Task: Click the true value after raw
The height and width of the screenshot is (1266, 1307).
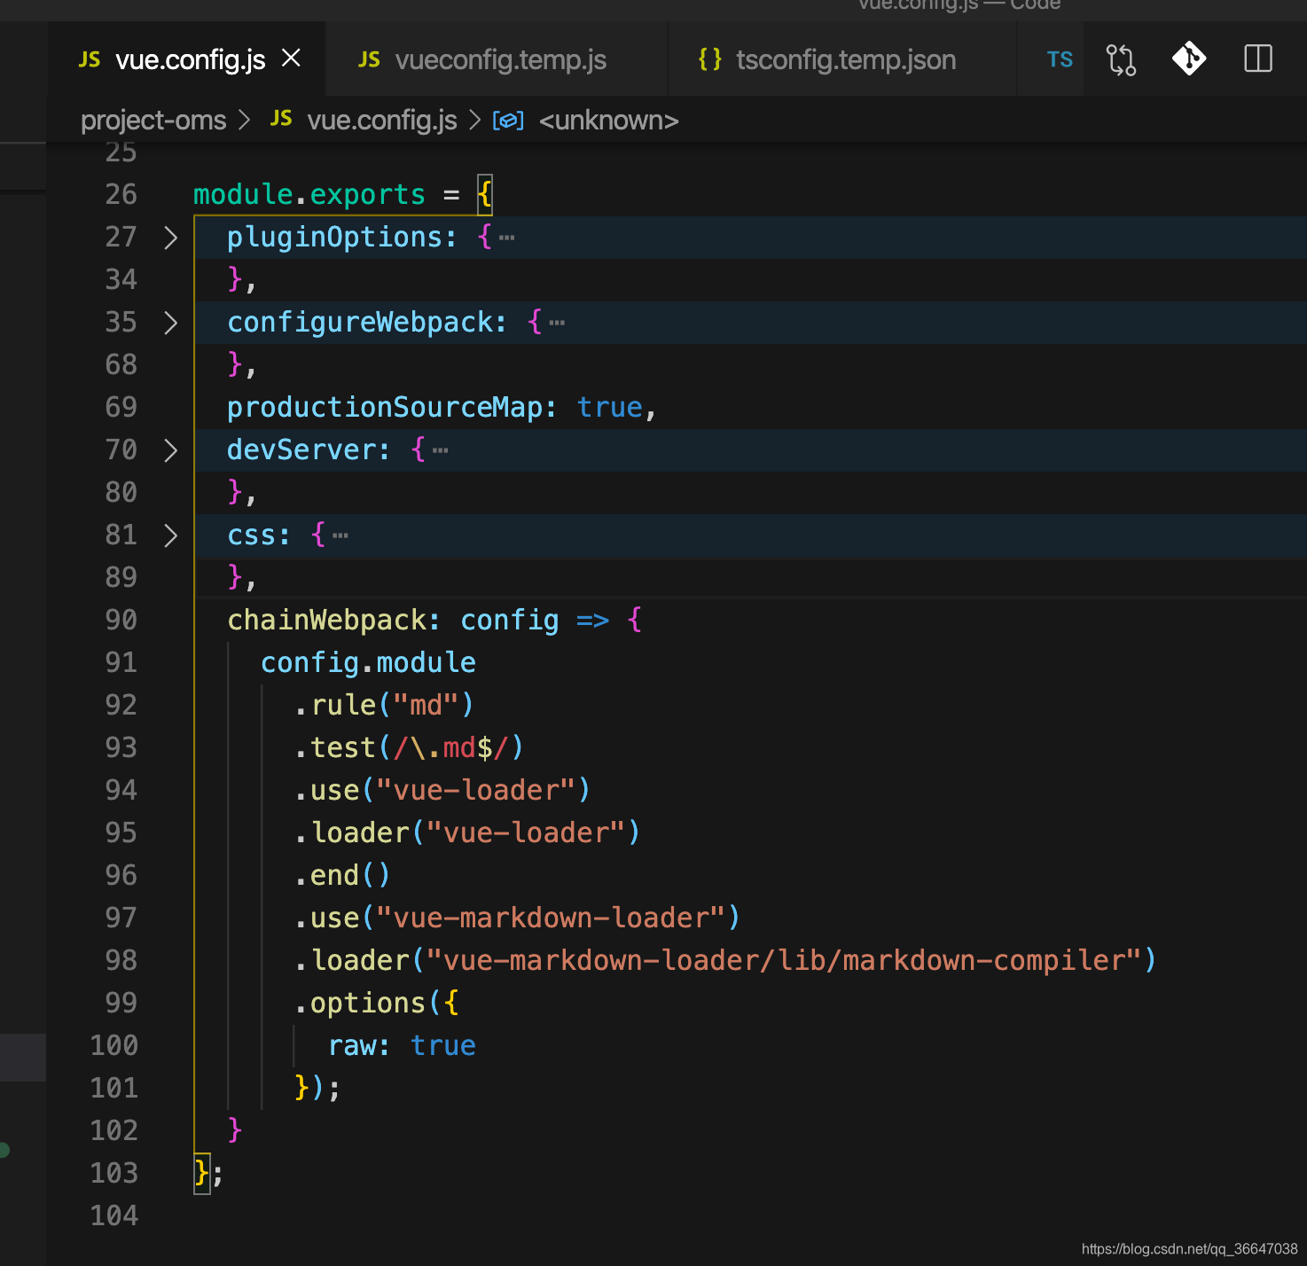Action: point(443,1045)
